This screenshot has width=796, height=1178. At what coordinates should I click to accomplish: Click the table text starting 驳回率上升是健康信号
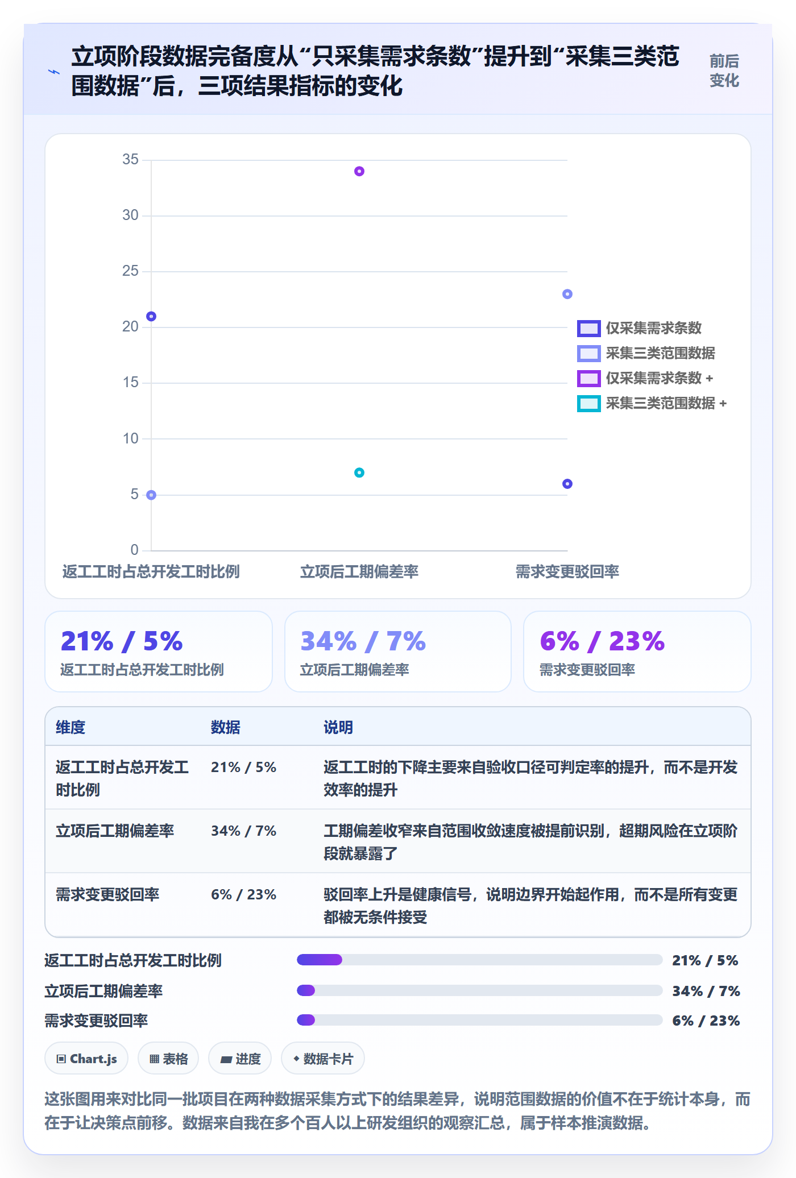(530, 906)
